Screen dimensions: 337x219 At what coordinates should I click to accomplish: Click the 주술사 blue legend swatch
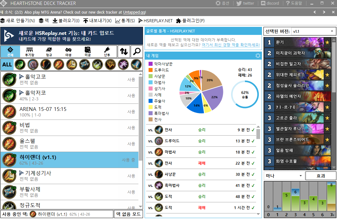tap(150, 101)
